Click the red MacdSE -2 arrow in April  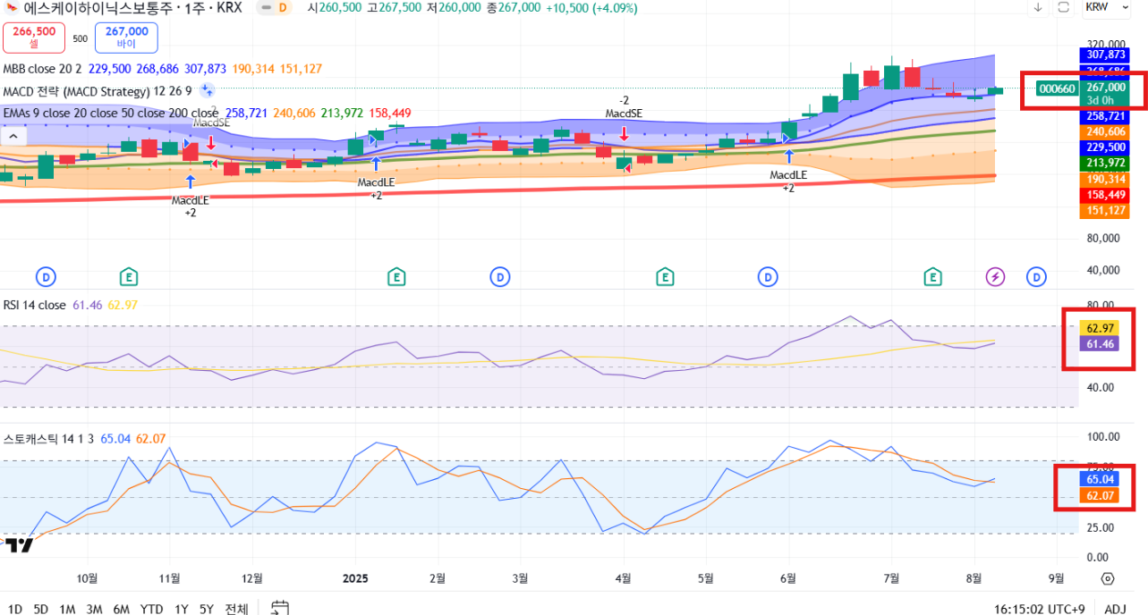click(624, 133)
